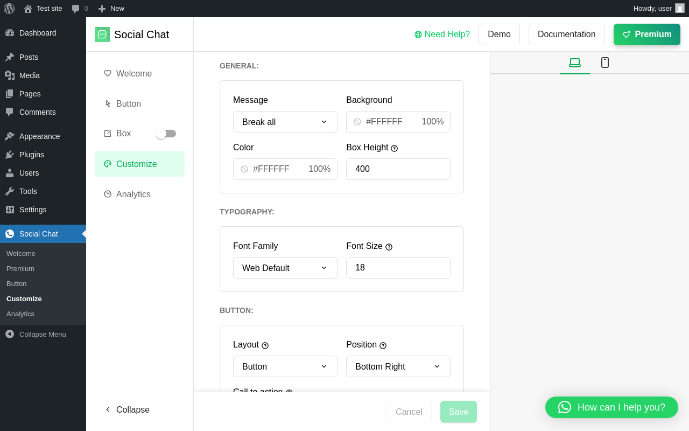Click the Social Chat logo icon
This screenshot has width=689, height=431.
pyautogui.click(x=102, y=34)
